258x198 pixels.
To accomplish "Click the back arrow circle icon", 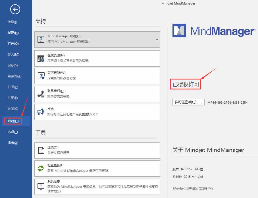I will (15, 9).
